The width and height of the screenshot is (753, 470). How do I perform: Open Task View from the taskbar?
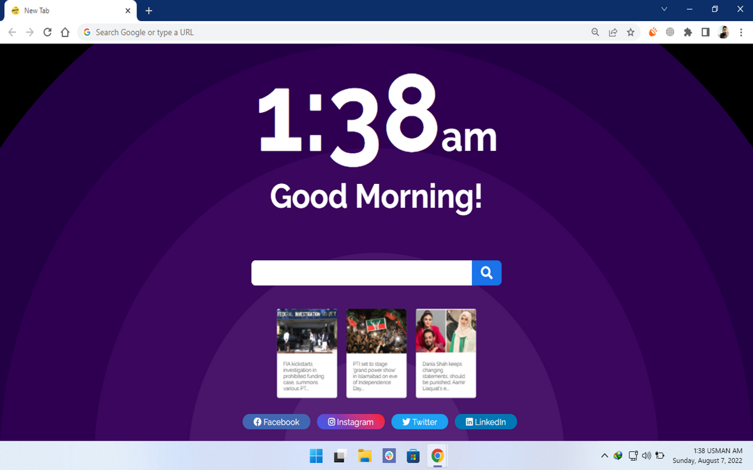[x=340, y=456]
